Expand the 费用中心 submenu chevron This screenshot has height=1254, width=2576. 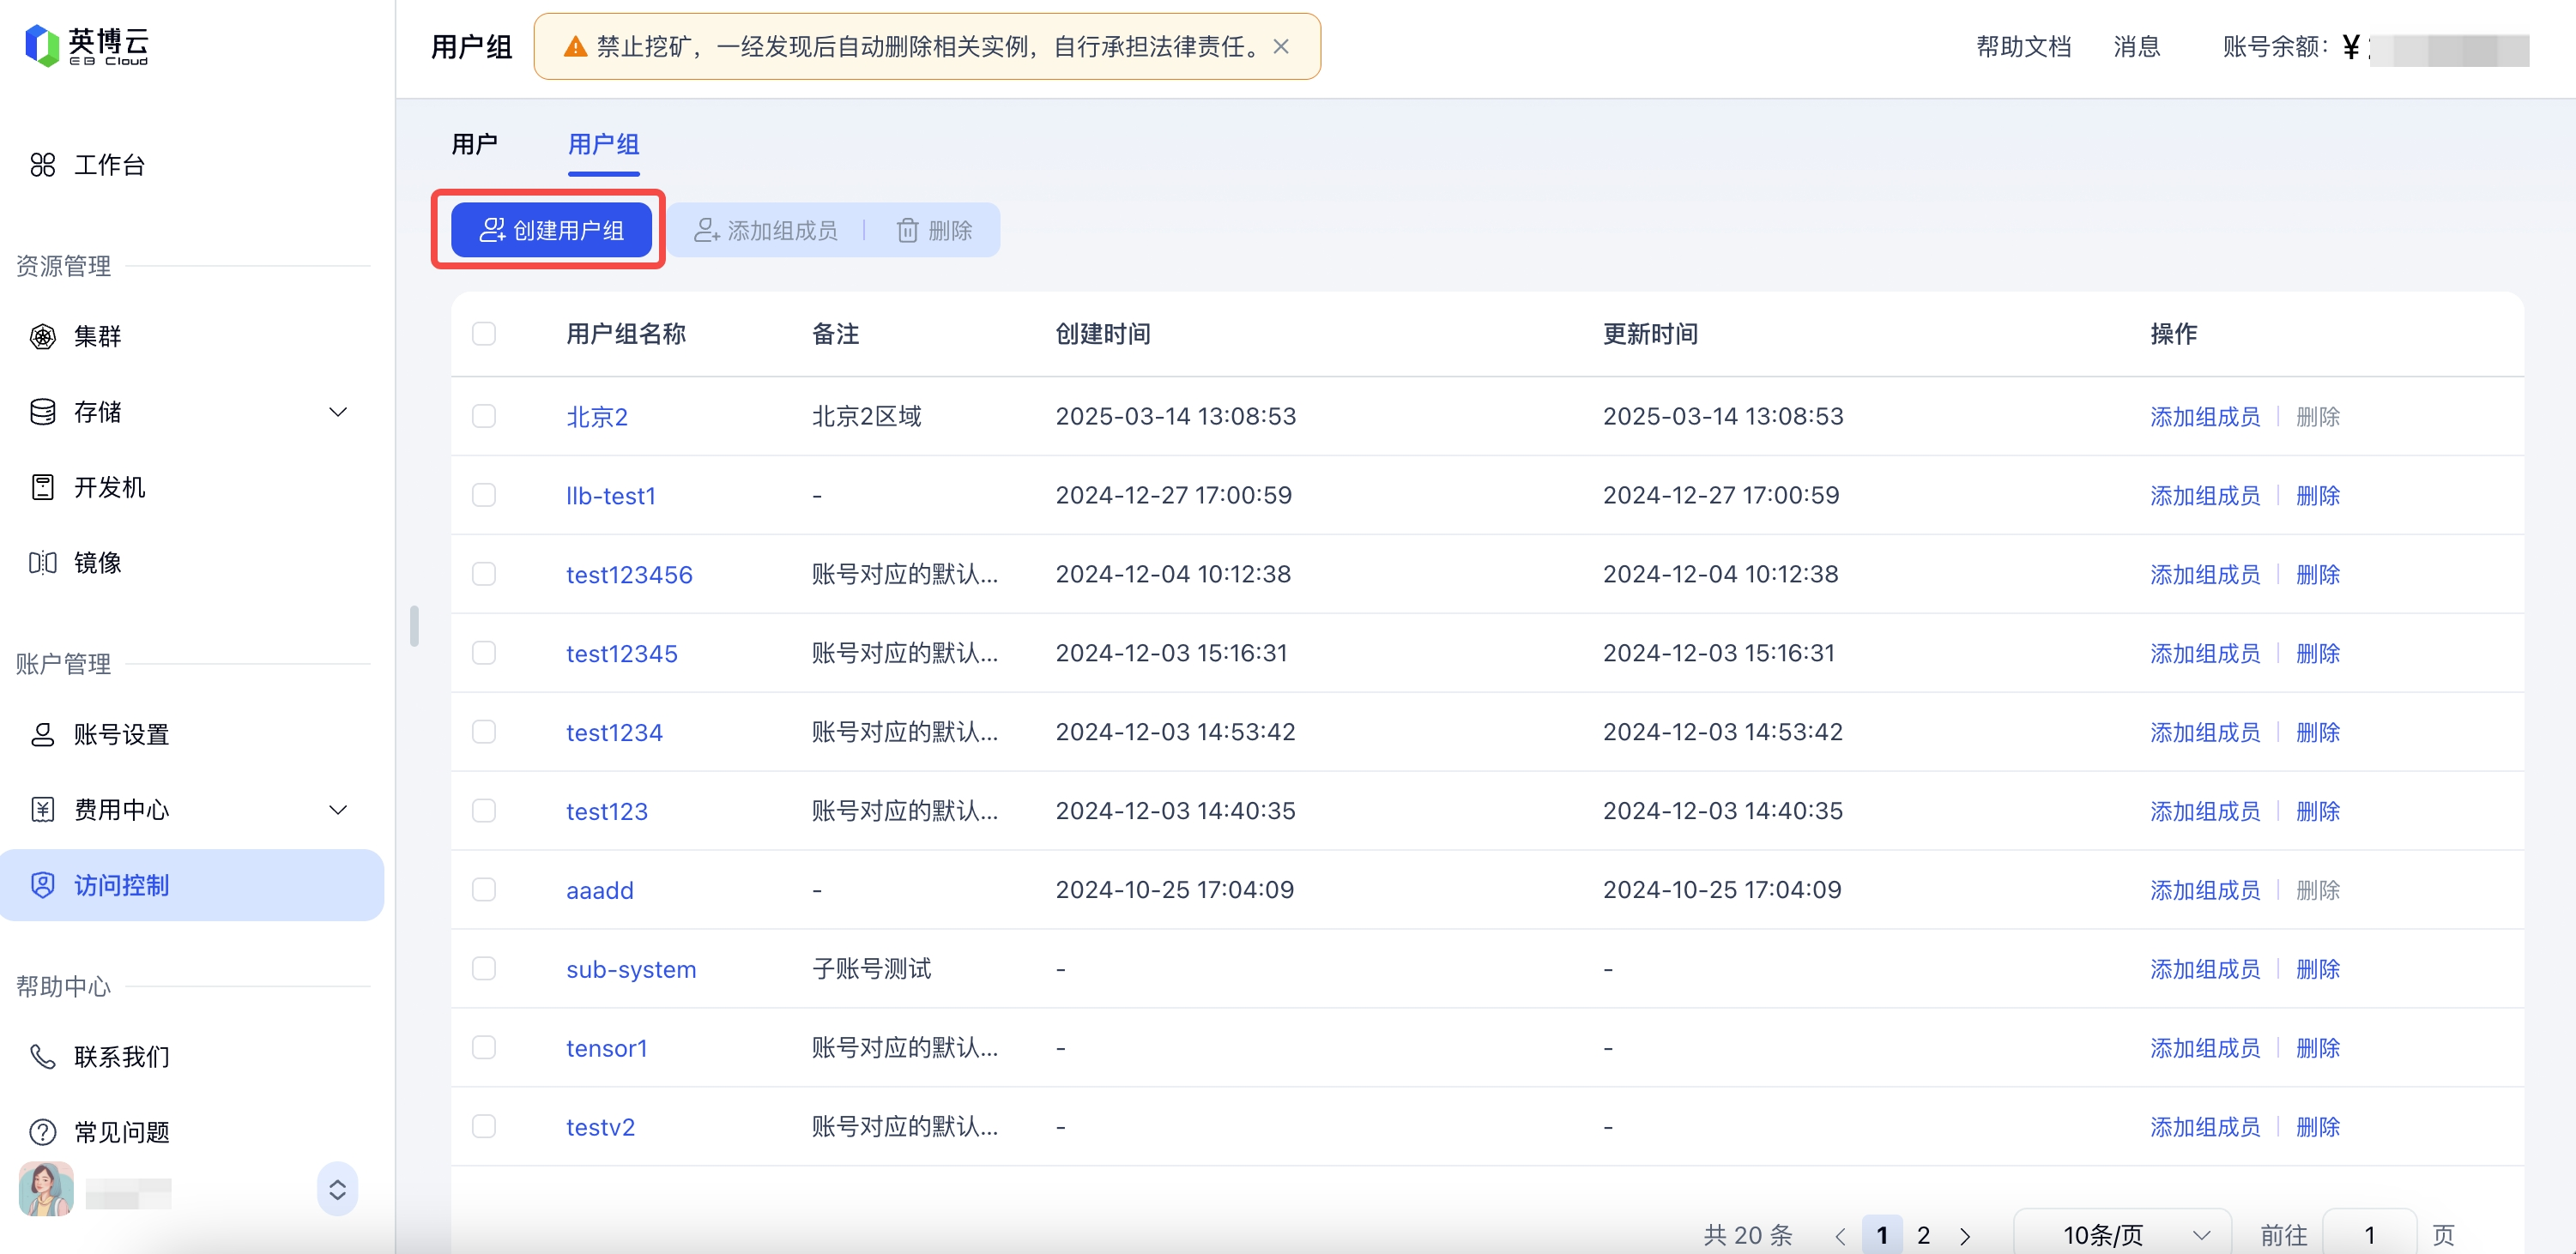[x=338, y=811]
